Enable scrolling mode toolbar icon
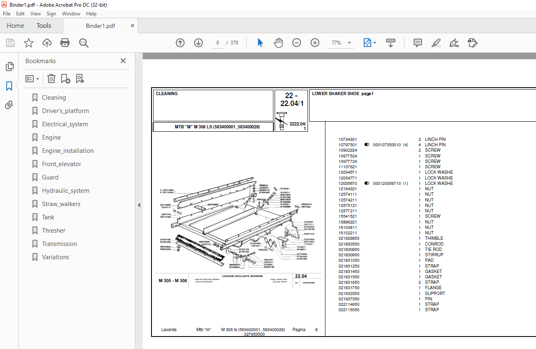Viewport: 536px width, 349px height. [391, 43]
